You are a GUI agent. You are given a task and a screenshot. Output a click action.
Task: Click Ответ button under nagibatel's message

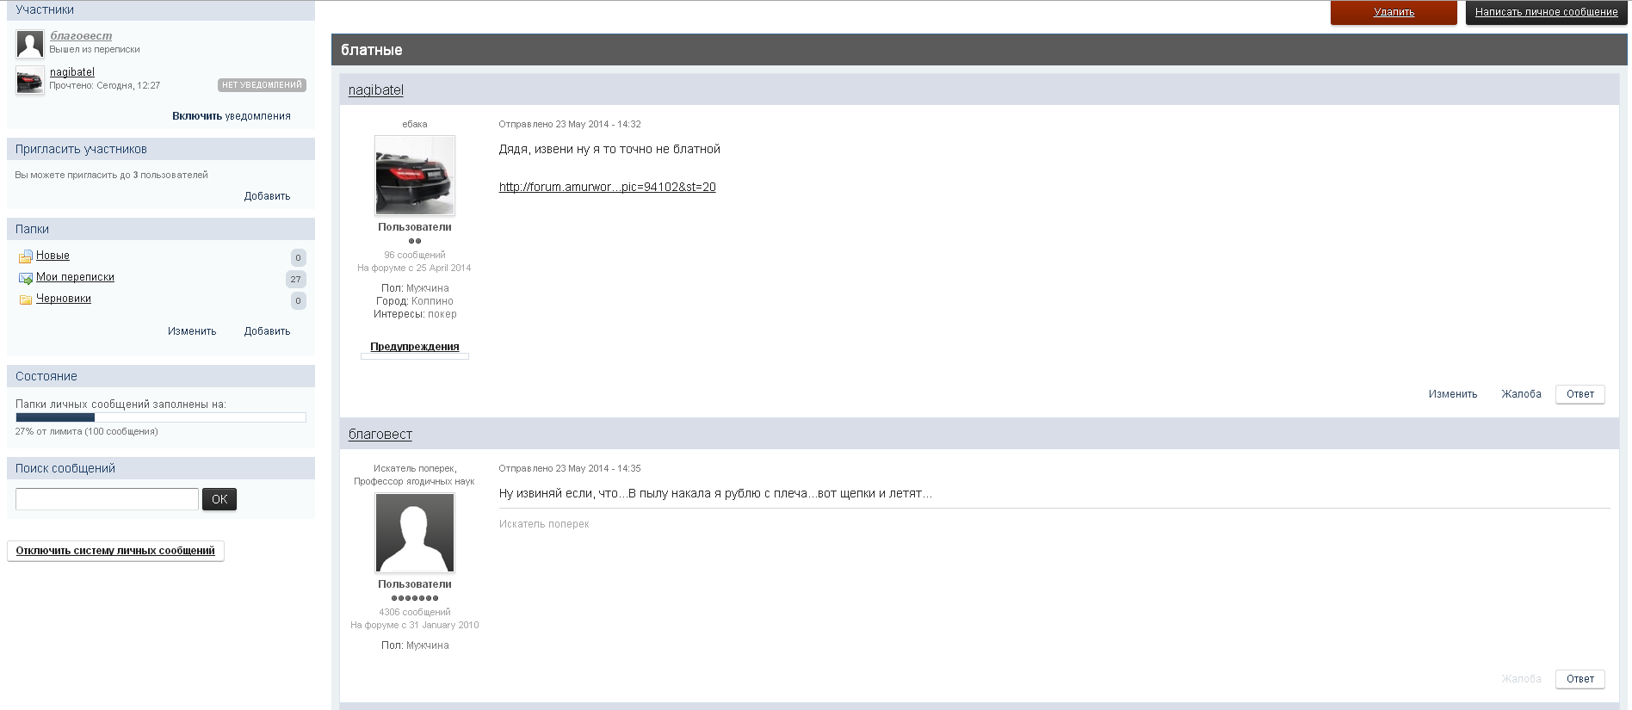[1579, 394]
